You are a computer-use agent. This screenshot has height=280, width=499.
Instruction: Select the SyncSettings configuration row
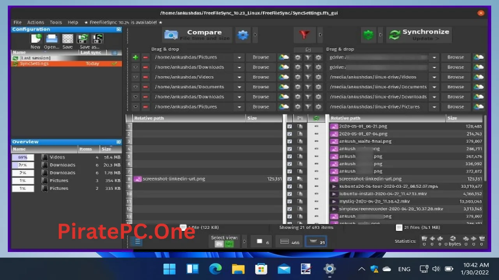pos(66,63)
